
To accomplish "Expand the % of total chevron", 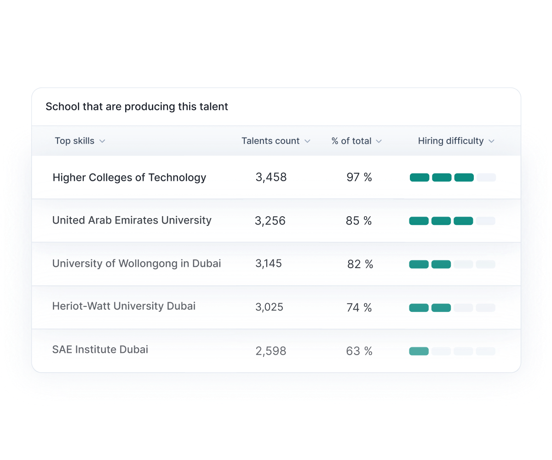I will [379, 141].
